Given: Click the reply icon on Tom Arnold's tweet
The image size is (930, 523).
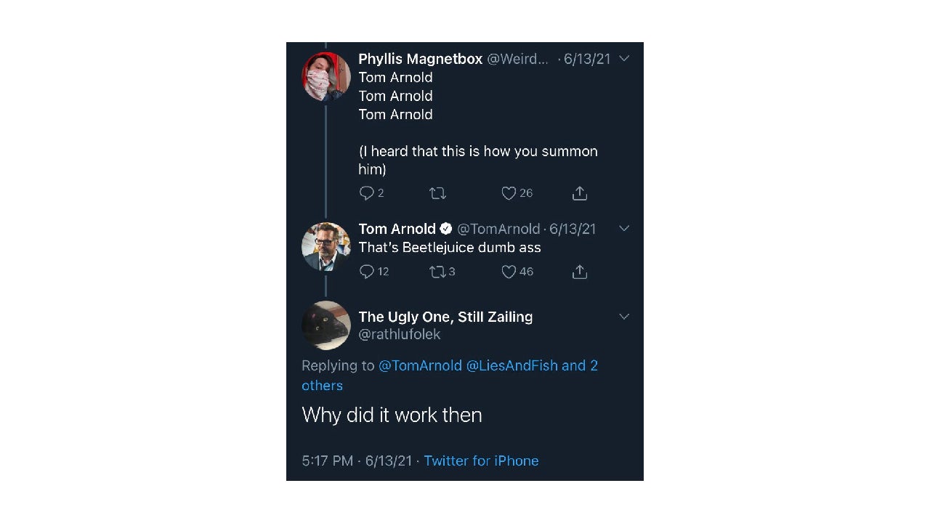Looking at the screenshot, I should pos(366,272).
